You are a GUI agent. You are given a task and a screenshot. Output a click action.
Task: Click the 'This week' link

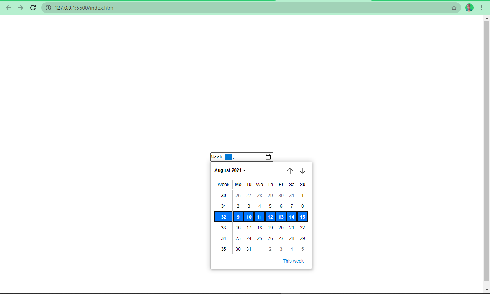tap(293, 261)
